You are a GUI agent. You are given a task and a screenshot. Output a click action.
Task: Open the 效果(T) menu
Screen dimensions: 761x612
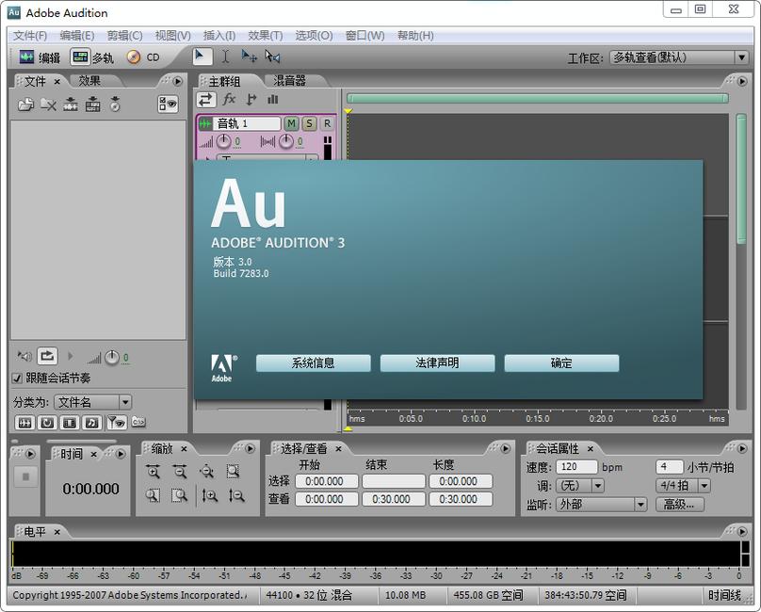(x=266, y=36)
